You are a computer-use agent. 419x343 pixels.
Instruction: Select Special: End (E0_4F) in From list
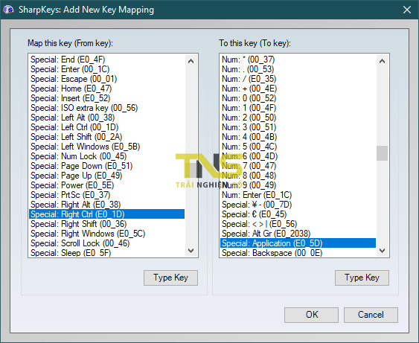tap(106, 60)
